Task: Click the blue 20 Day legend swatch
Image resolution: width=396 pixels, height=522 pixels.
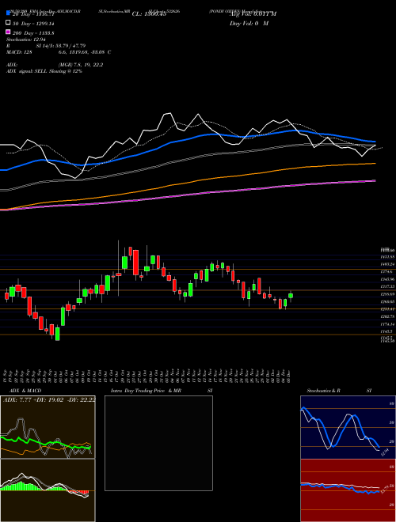Action: 8,13
